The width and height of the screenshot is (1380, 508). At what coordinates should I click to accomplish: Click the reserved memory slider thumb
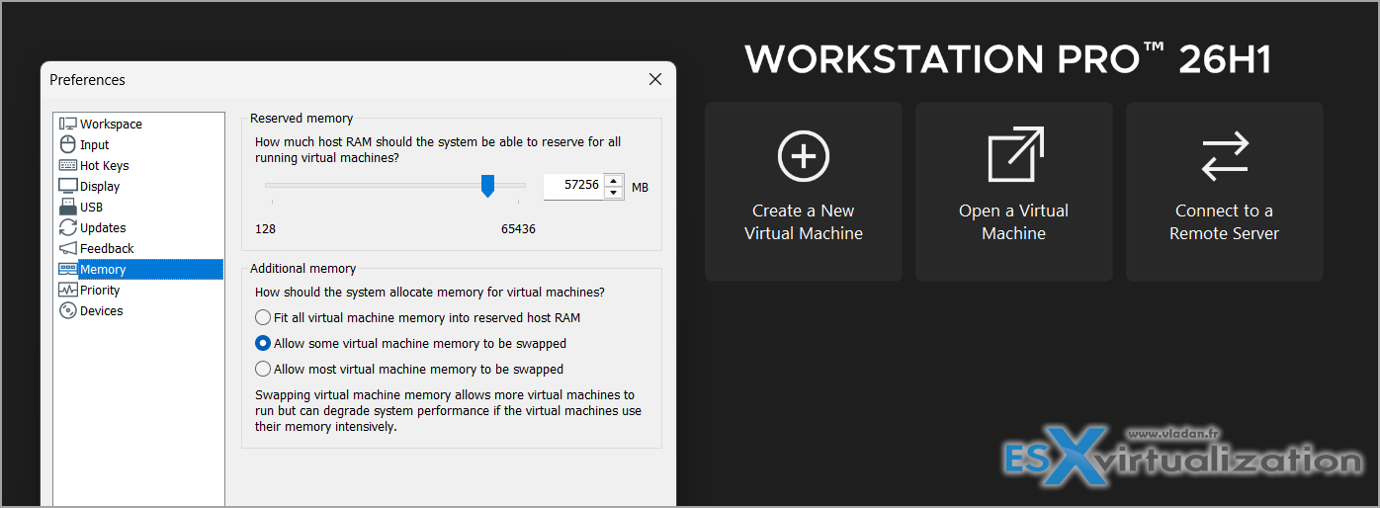pyautogui.click(x=487, y=186)
